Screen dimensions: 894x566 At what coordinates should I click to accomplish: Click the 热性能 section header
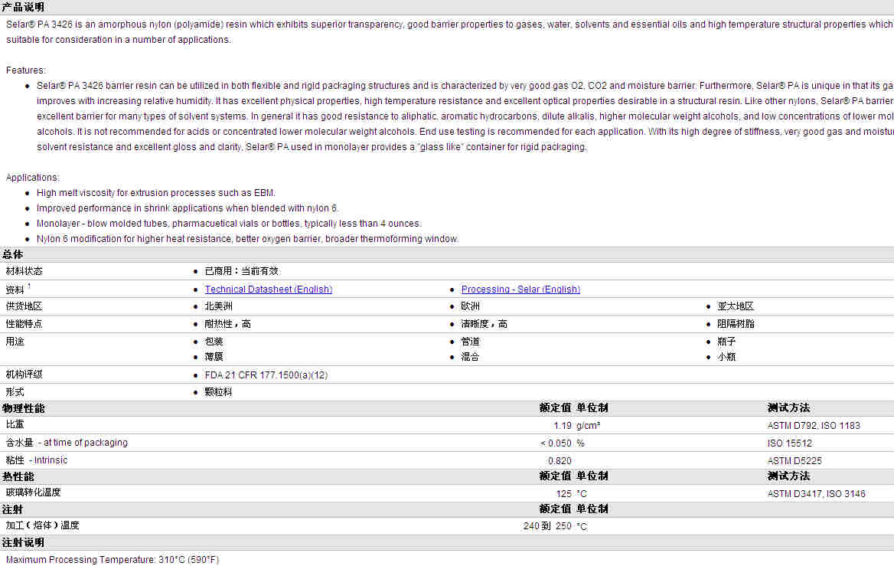click(x=18, y=476)
